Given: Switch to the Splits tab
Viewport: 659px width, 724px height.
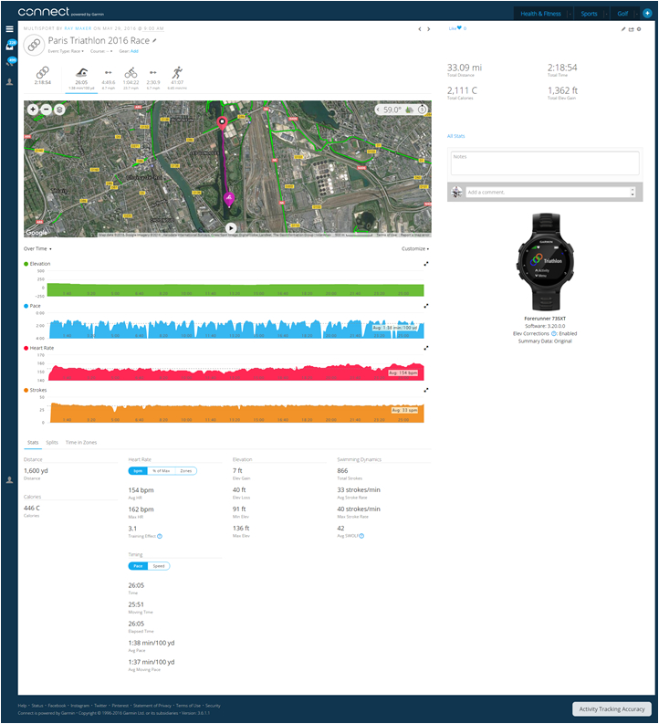Looking at the screenshot, I should point(52,442).
